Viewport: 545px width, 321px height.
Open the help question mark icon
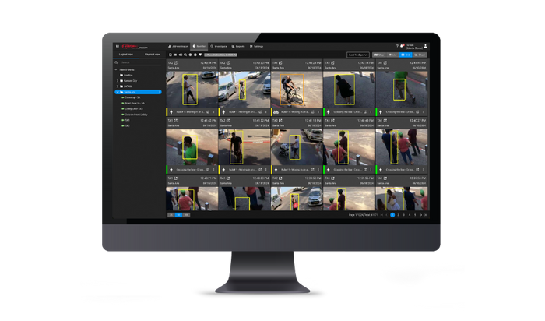[398, 46]
